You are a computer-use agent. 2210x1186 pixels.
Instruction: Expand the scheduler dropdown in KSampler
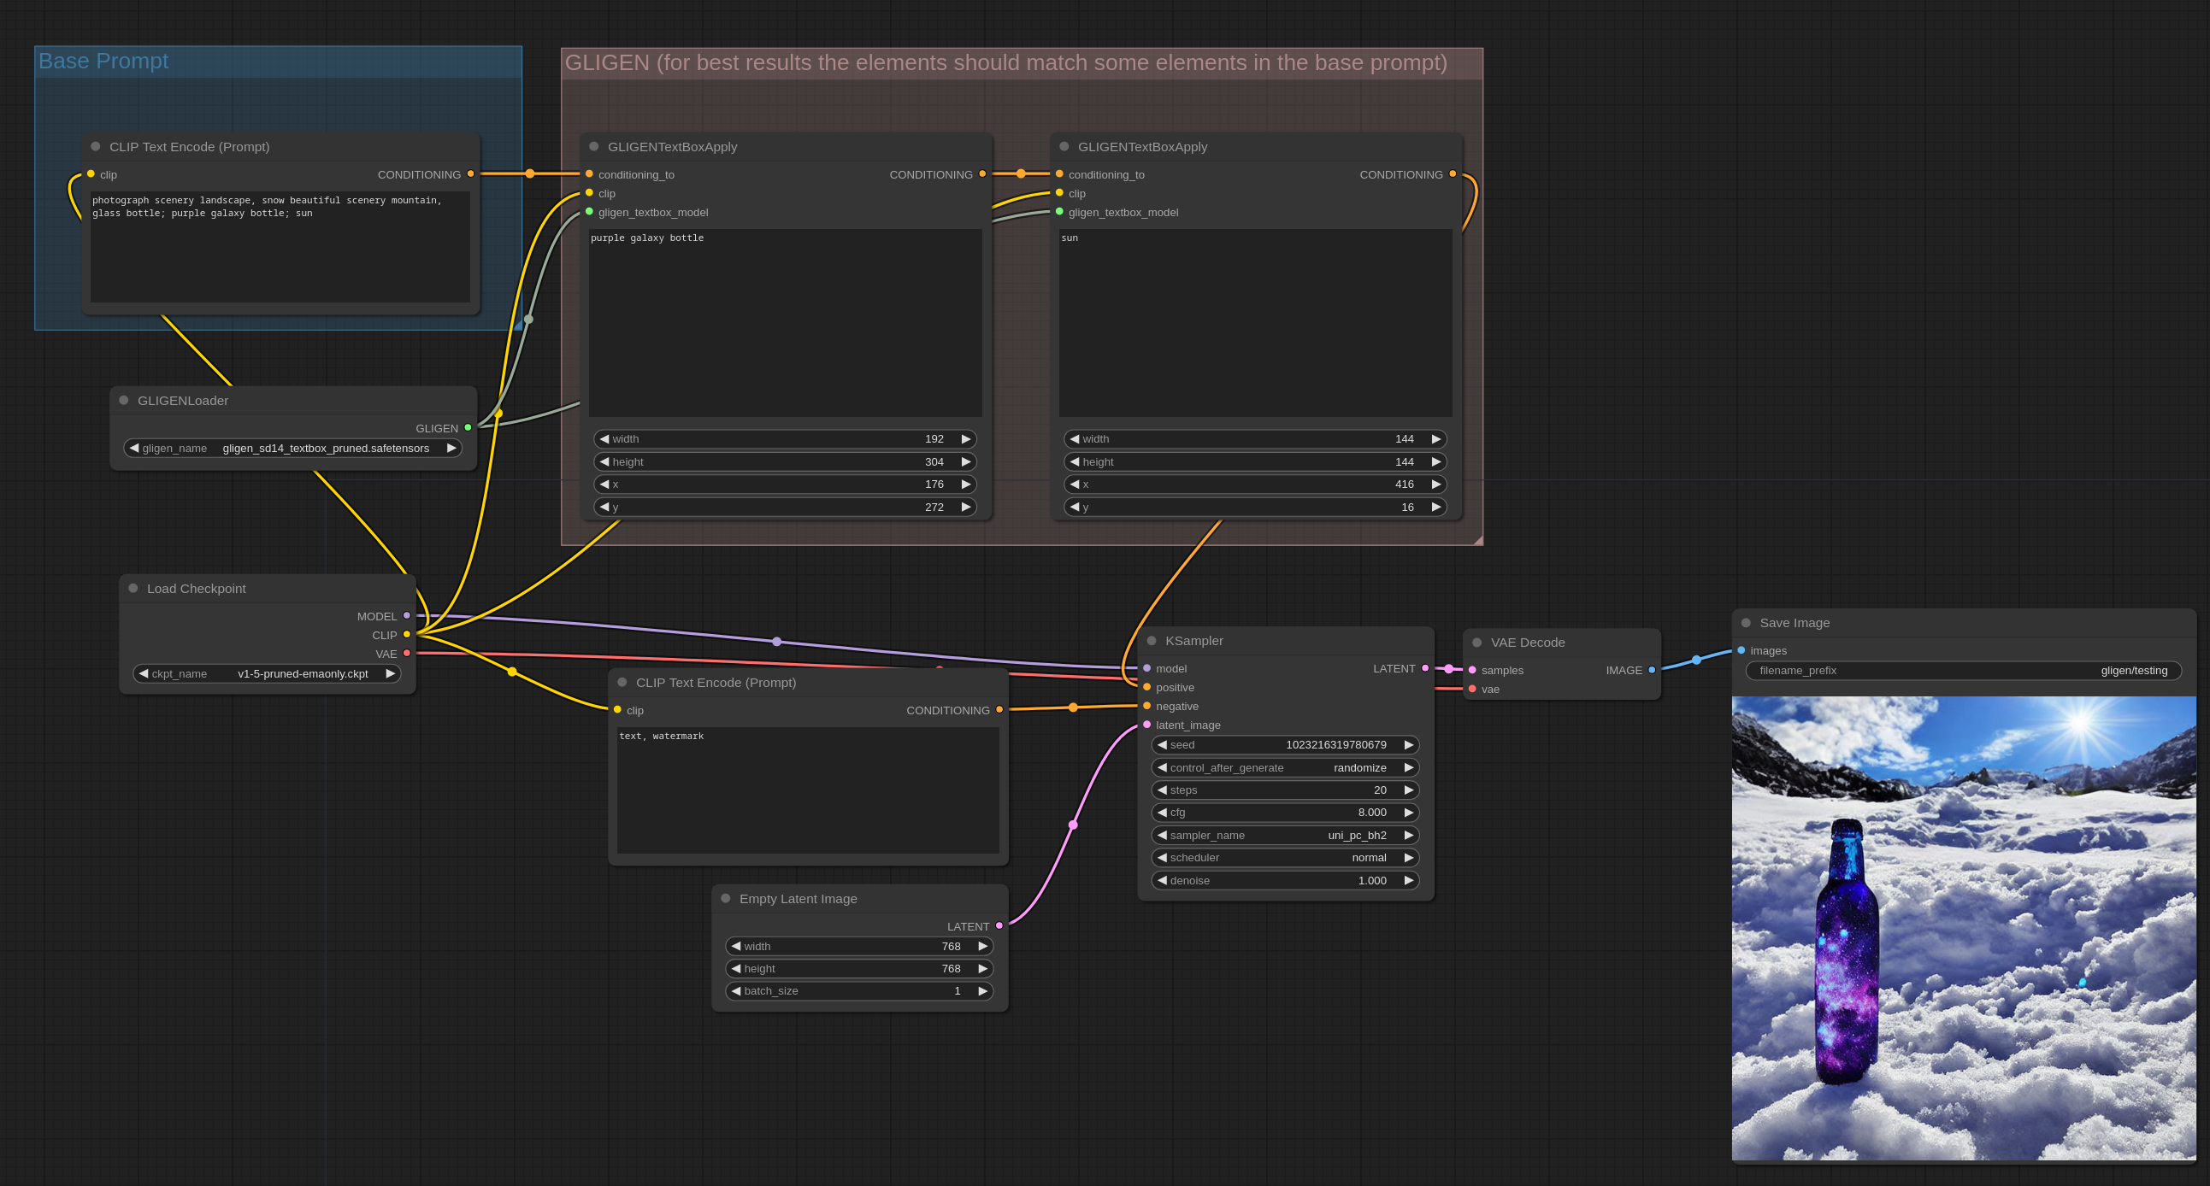1283,857
